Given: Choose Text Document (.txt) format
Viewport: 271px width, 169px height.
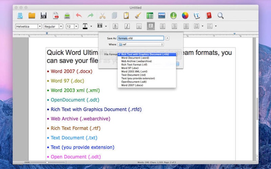Looking at the screenshot, I should (147, 75).
